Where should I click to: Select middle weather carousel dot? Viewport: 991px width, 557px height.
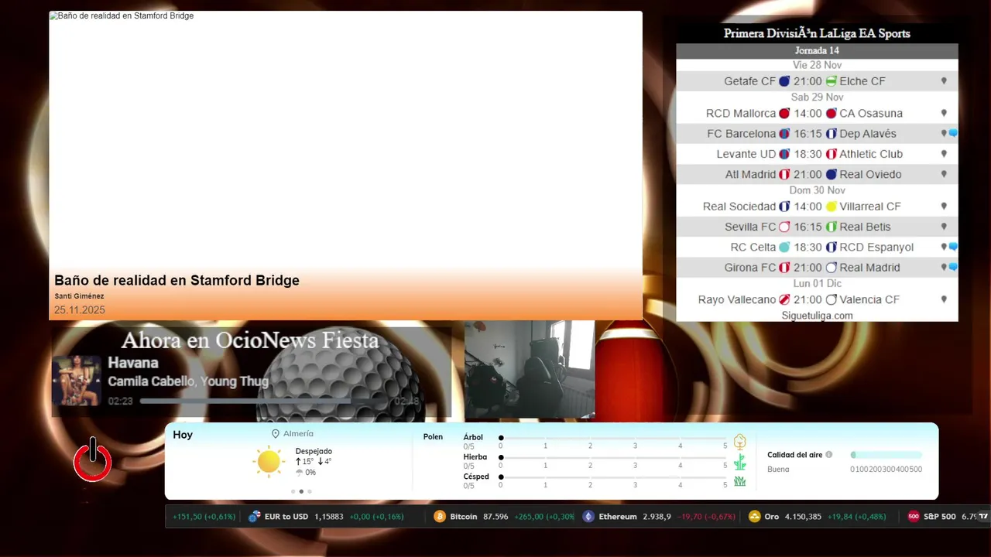(301, 491)
